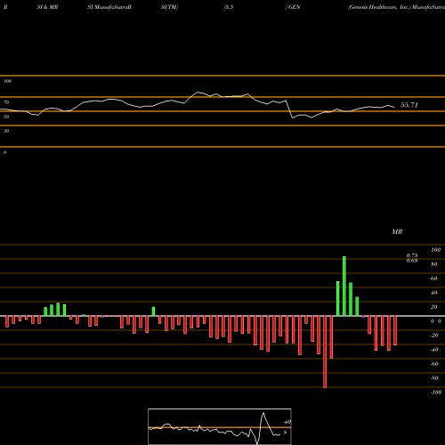
Task: Click the -100 label on MR axis
Action: (436, 392)
